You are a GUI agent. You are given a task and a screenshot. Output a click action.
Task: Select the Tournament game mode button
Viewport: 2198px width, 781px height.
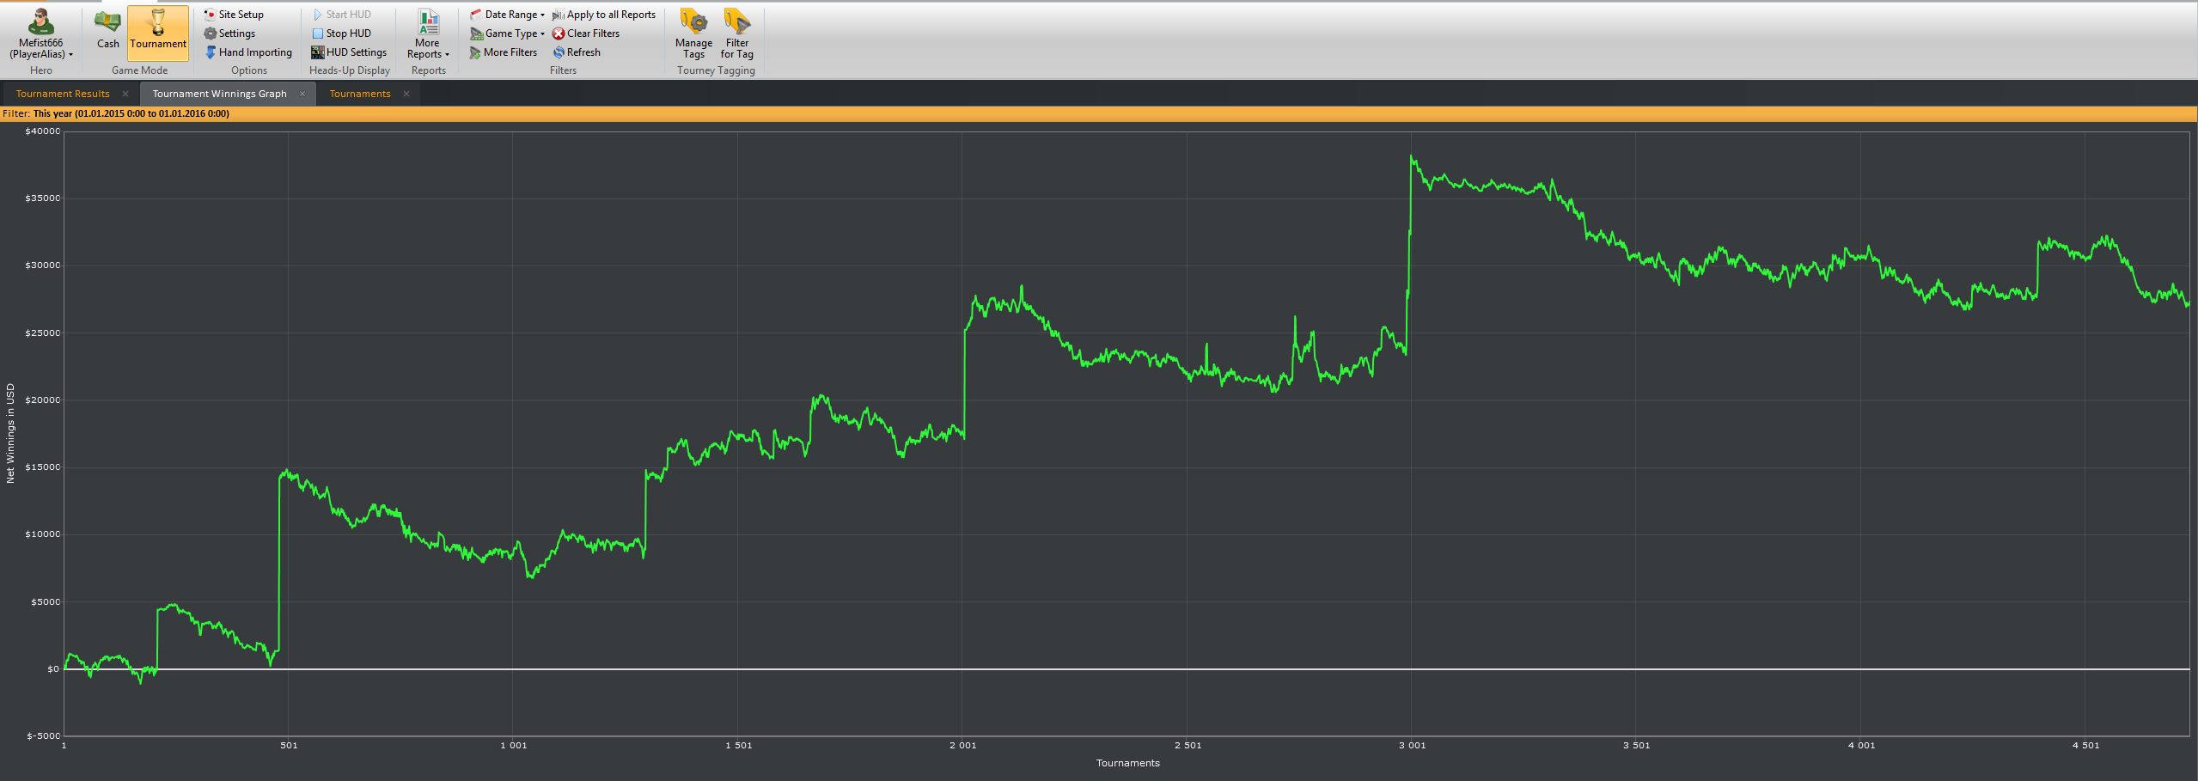[158, 33]
